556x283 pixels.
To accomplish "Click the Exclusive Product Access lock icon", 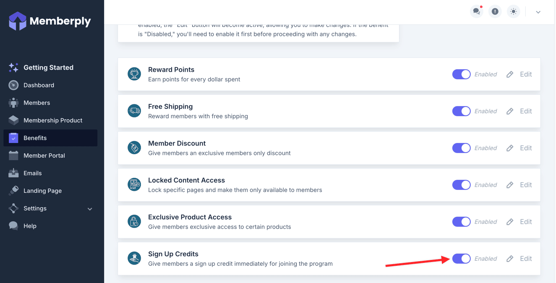I will coord(134,222).
